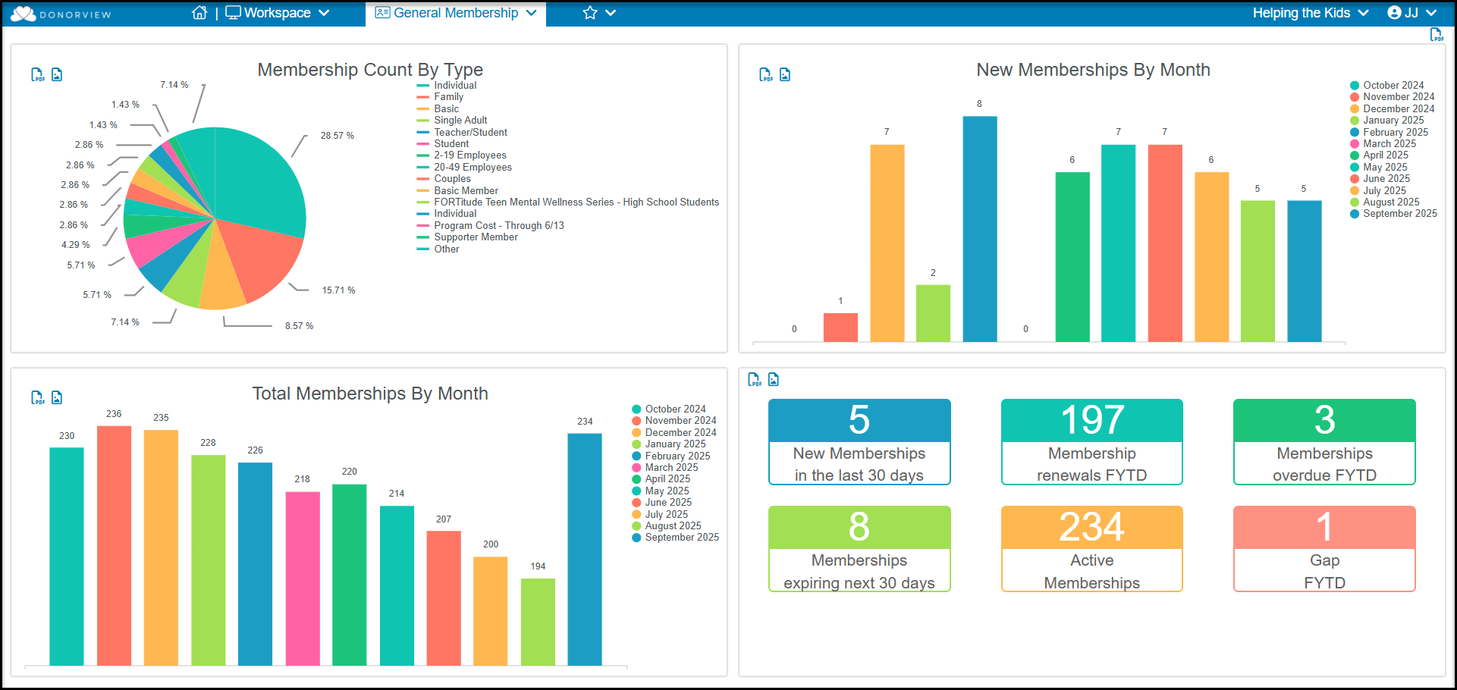The width and height of the screenshot is (1457, 690).
Task: Export the summary tiles panel as PDF
Action: tap(755, 379)
